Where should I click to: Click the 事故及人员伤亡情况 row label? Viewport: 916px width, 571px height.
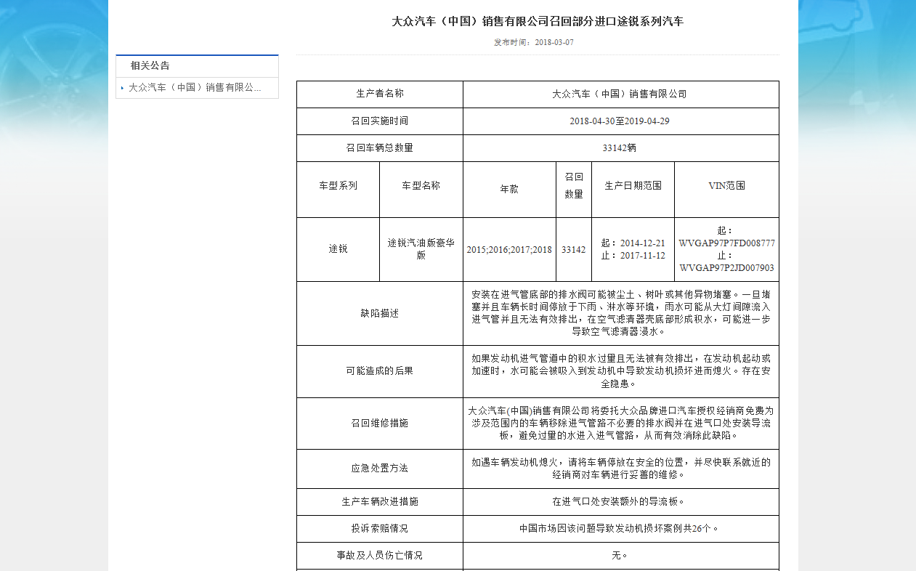pos(380,555)
